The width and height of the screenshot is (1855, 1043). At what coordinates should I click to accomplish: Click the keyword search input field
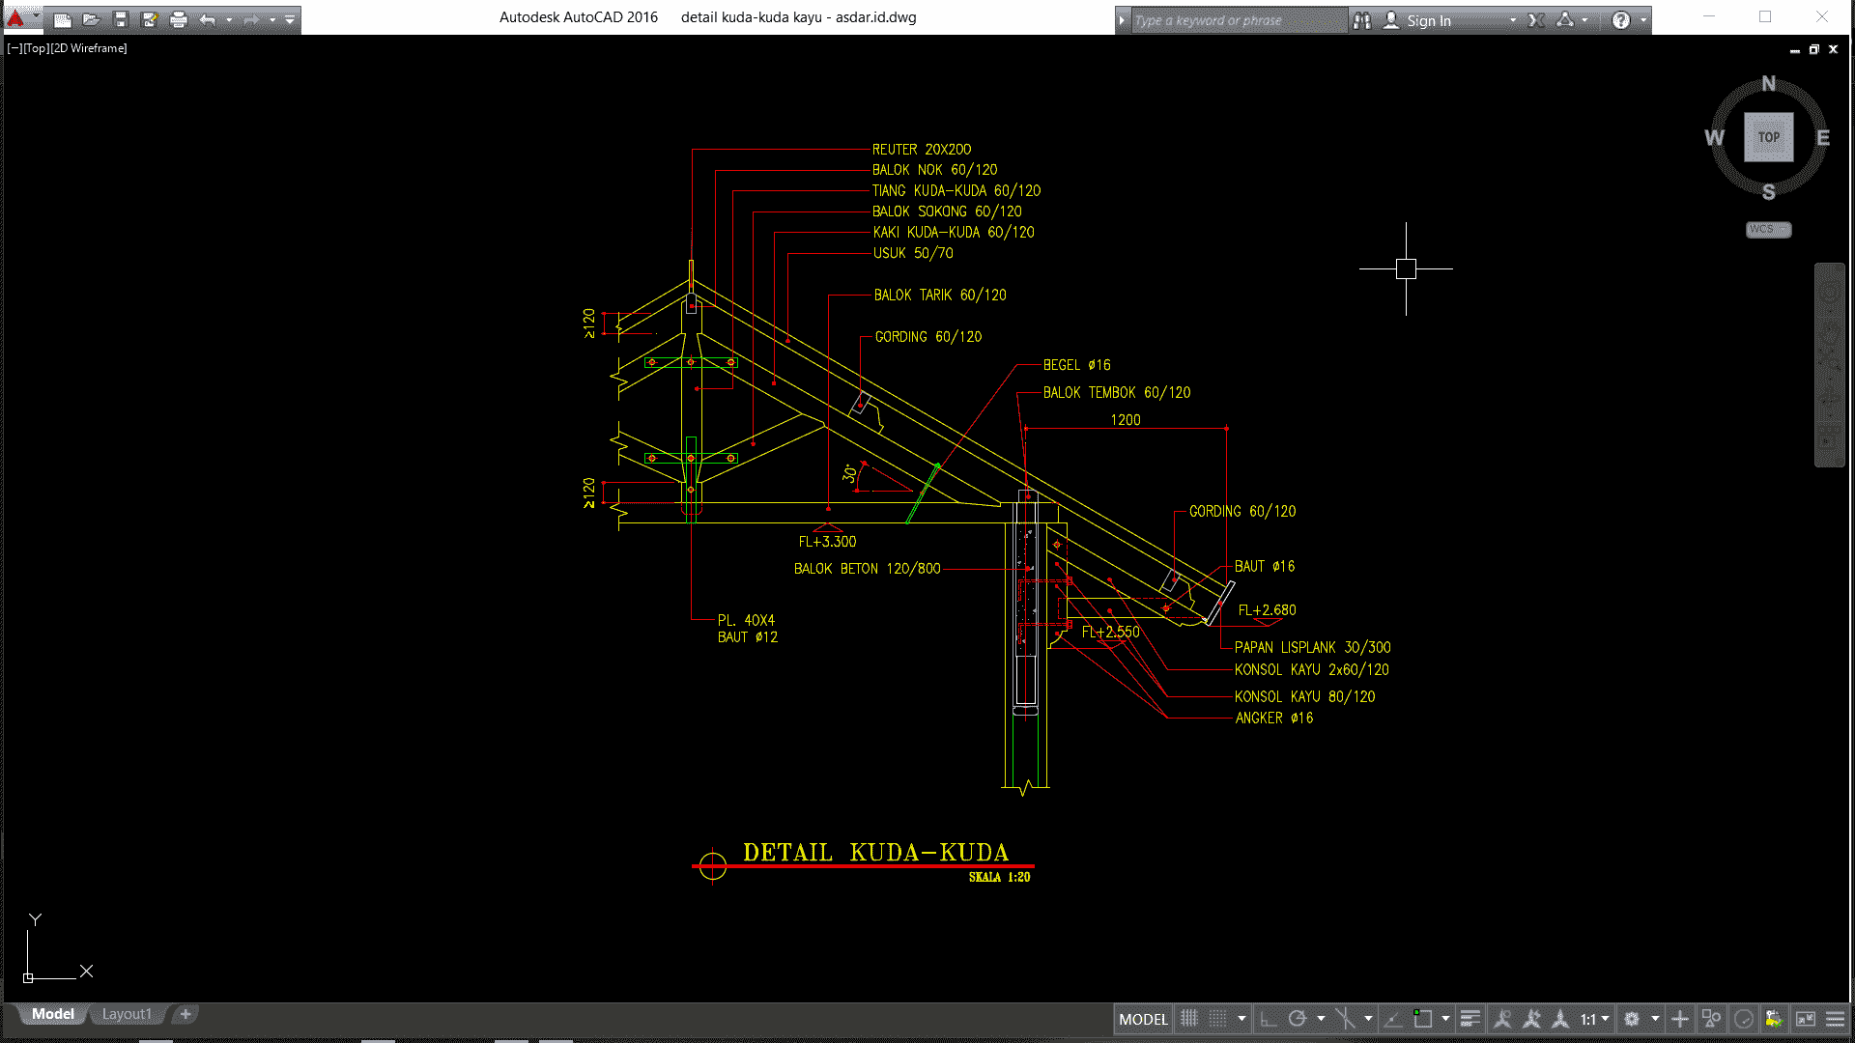pyautogui.click(x=1239, y=20)
